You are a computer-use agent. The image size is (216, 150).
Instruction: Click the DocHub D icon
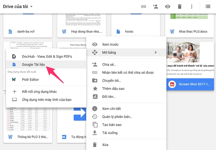click(x=14, y=56)
